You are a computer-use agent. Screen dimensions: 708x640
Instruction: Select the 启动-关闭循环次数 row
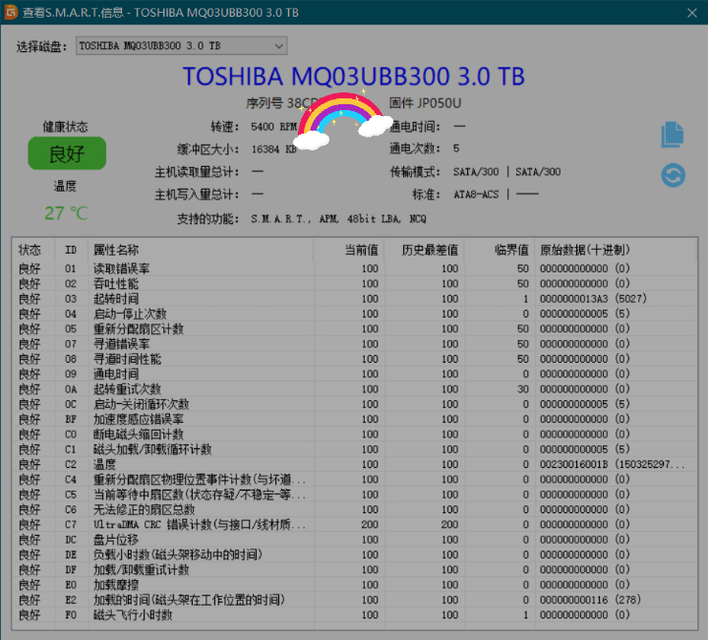(354, 404)
